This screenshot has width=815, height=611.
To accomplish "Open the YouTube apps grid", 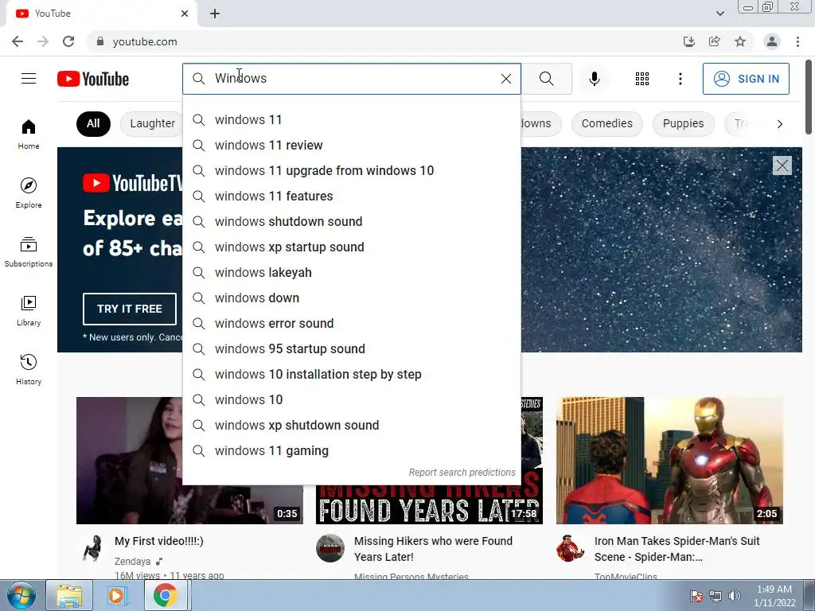I will point(642,79).
